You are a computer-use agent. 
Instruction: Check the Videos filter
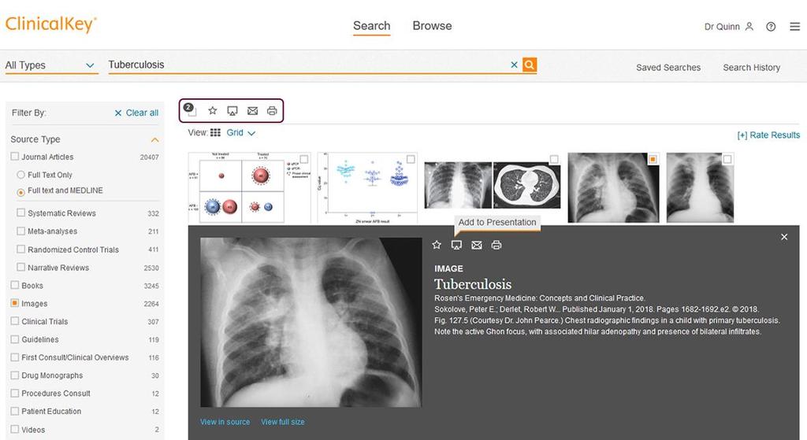point(15,429)
